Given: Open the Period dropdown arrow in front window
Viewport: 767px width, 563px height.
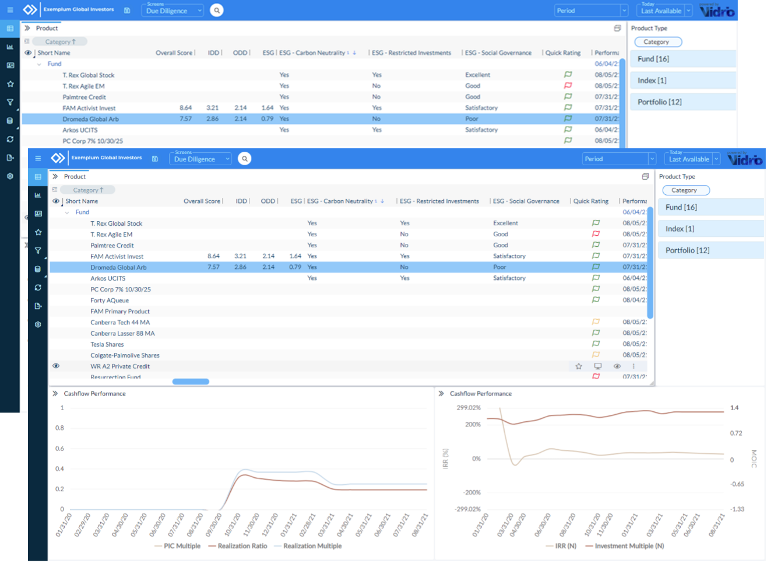Looking at the screenshot, I should pyautogui.click(x=652, y=159).
